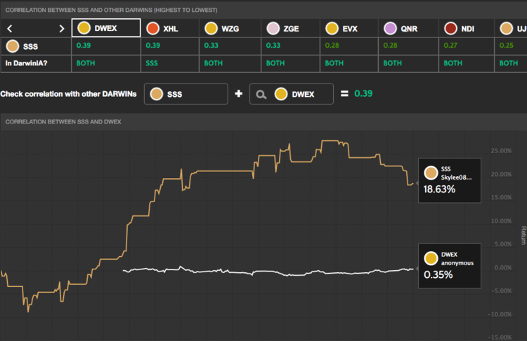
Task: Show next DARWINs with right chevron
Action: (x=62, y=29)
